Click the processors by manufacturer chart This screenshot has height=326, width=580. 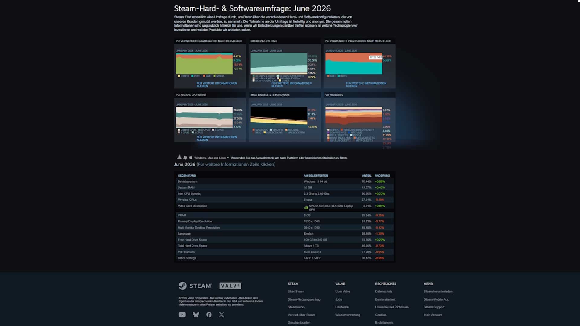(x=354, y=63)
